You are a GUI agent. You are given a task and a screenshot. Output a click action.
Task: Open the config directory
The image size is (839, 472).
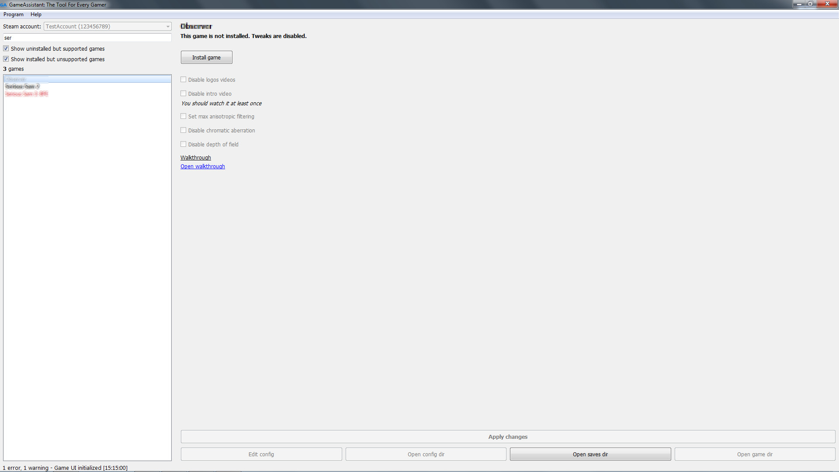point(426,454)
